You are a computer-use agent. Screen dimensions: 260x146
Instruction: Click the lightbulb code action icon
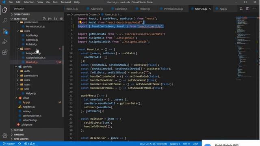pos(80,22)
